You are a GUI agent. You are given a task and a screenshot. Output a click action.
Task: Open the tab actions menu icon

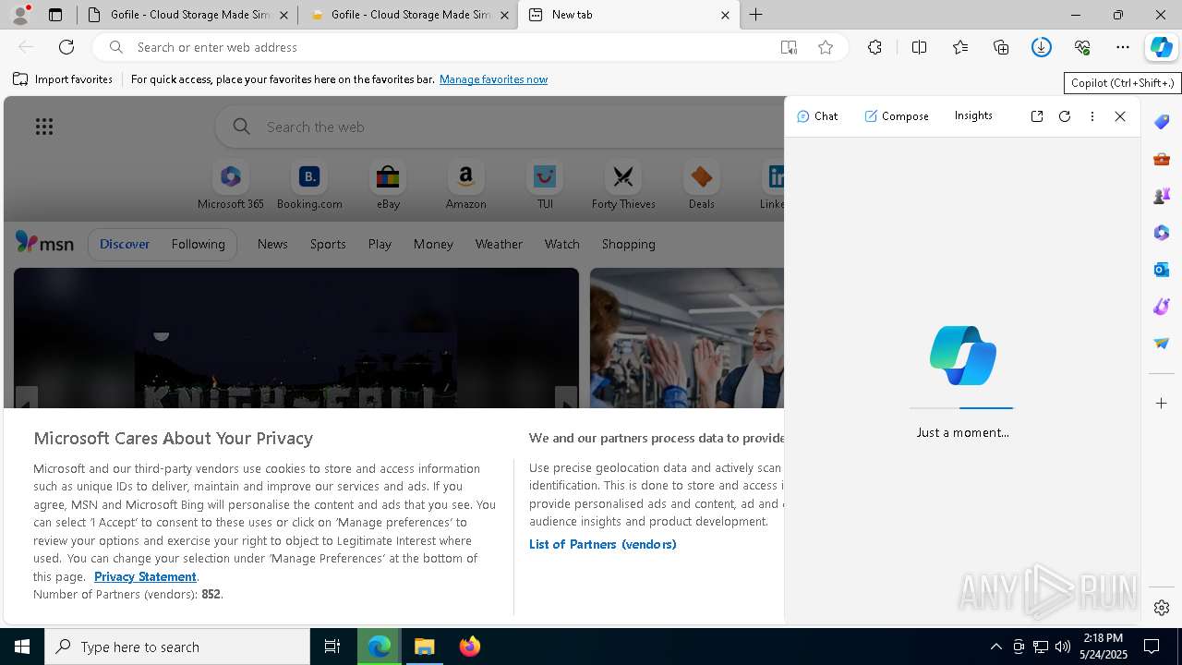tap(55, 15)
